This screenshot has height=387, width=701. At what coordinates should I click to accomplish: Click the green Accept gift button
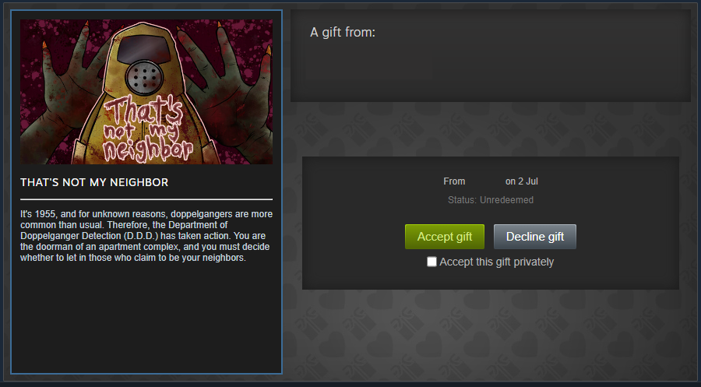(445, 237)
